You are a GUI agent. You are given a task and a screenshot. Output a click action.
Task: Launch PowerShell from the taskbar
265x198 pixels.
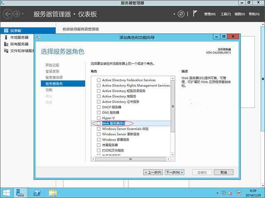37,193
